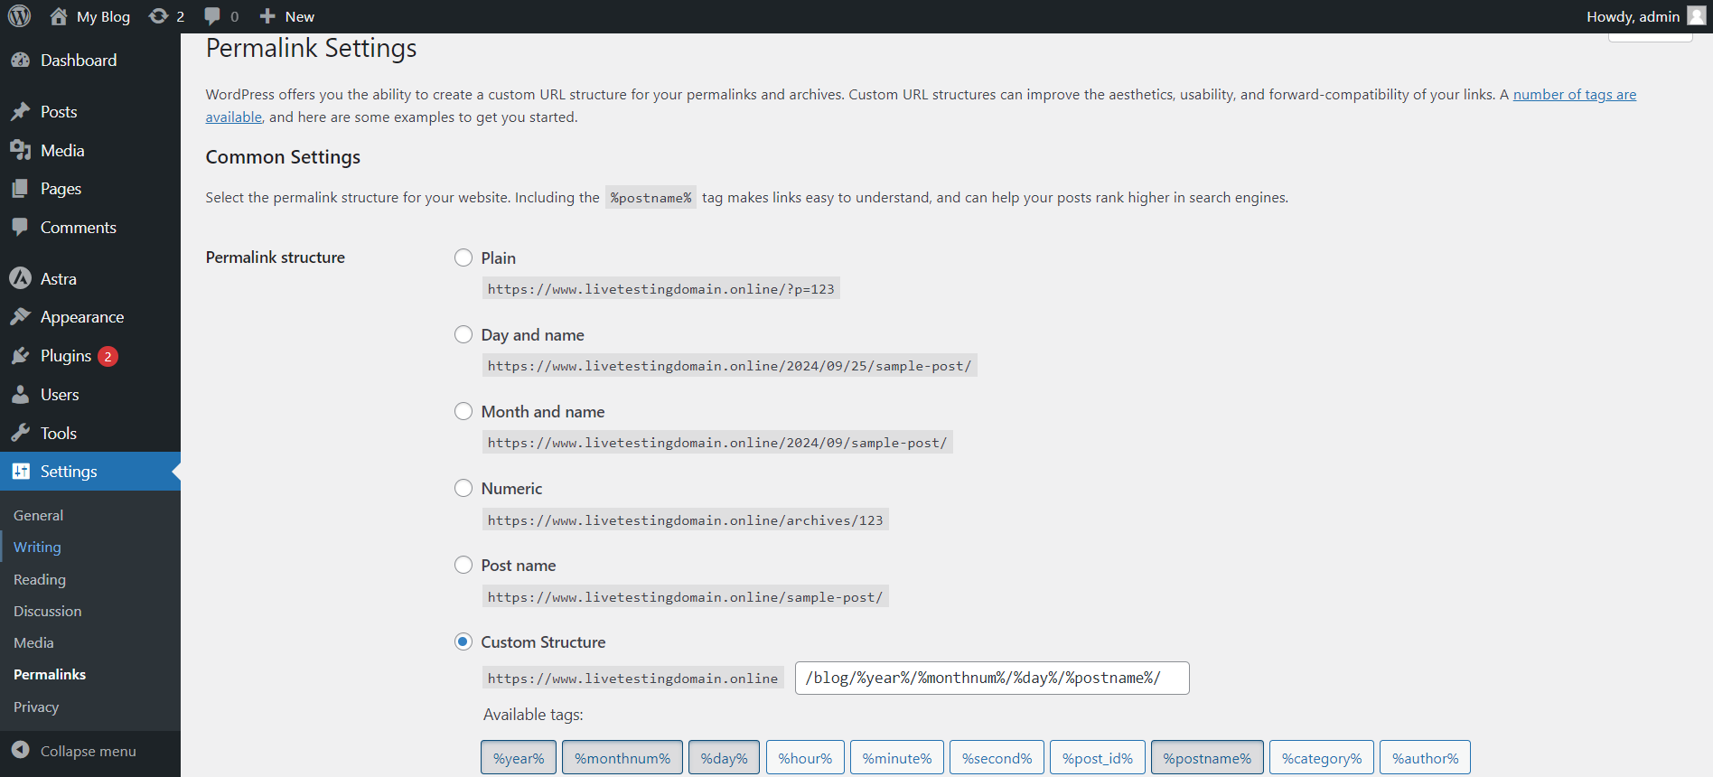Viewport: 1713px width, 777px height.
Task: Click the Plugins plug icon
Action: [x=21, y=356]
